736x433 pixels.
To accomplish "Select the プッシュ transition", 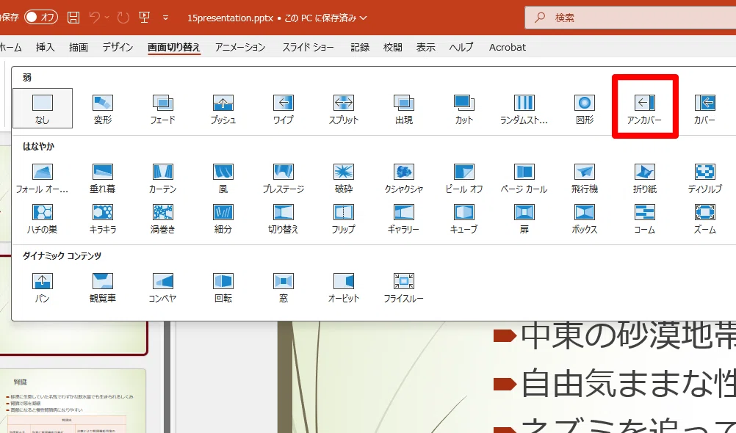I will point(223,109).
